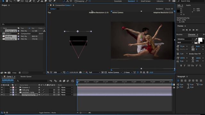Select Comp 1 in Project panel
The image size is (205, 115).
click(x=8, y=34)
